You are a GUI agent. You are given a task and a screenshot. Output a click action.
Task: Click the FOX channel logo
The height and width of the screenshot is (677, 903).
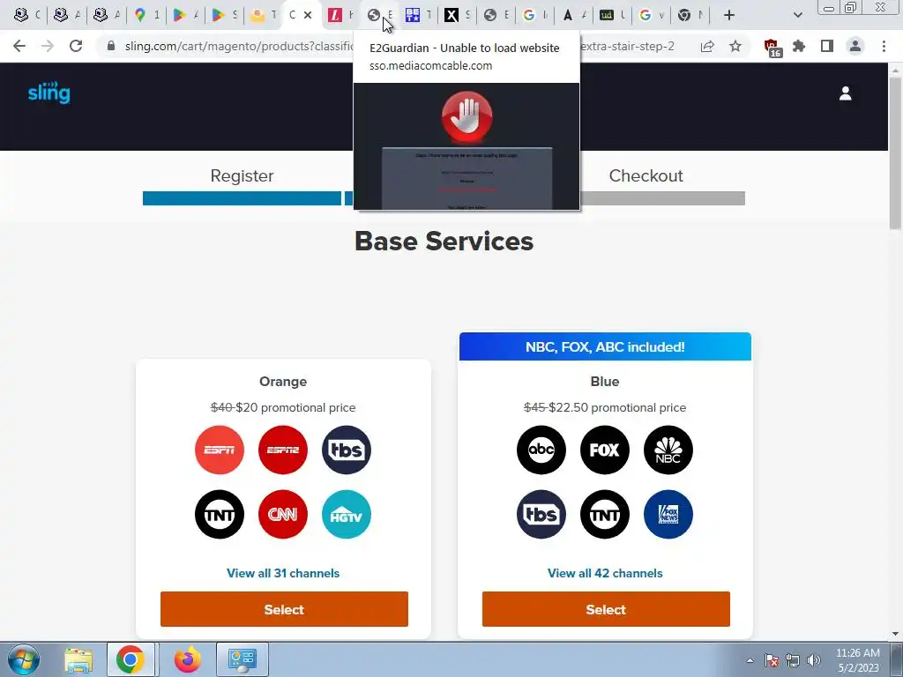click(605, 450)
